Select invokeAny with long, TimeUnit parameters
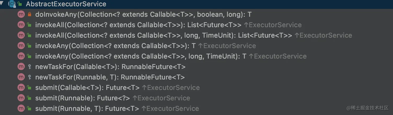The width and height of the screenshot is (393, 115). click(x=141, y=56)
